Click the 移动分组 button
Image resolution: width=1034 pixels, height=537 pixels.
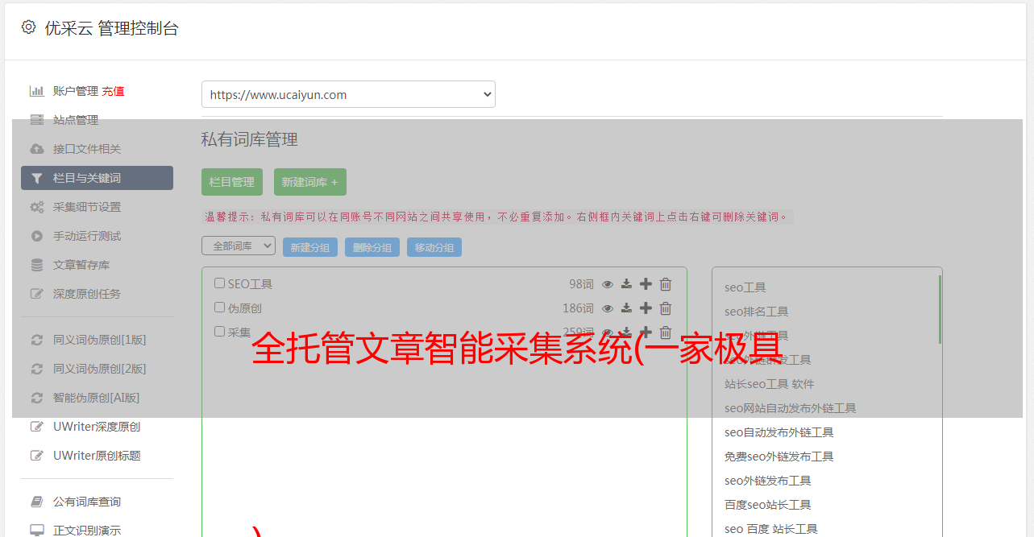434,247
